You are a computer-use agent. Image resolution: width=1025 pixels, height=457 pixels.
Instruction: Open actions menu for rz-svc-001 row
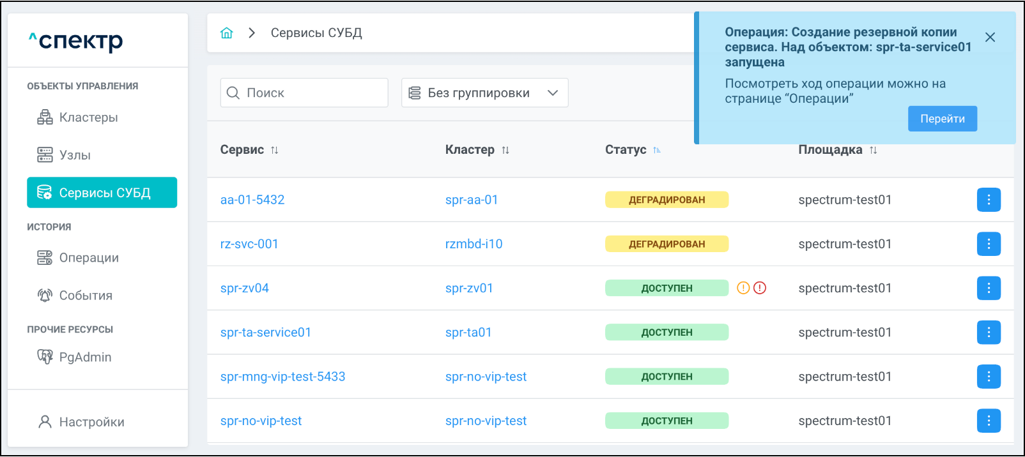point(988,244)
